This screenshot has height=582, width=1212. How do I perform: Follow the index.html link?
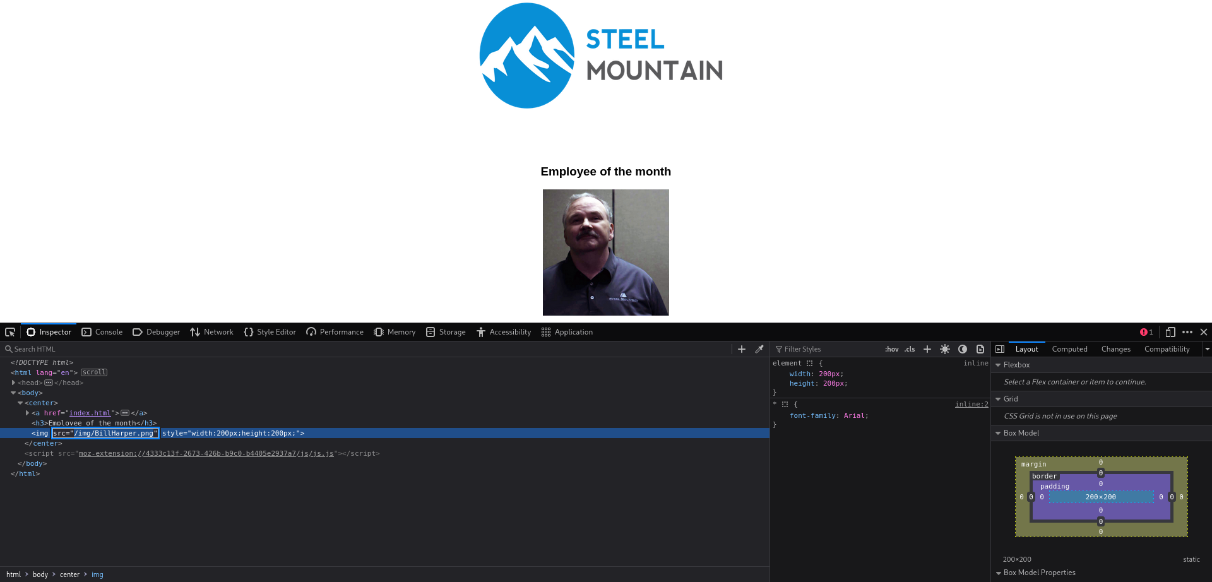point(90,413)
